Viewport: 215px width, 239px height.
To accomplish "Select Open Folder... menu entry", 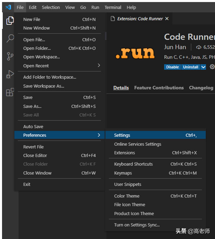I will (x=60, y=48).
